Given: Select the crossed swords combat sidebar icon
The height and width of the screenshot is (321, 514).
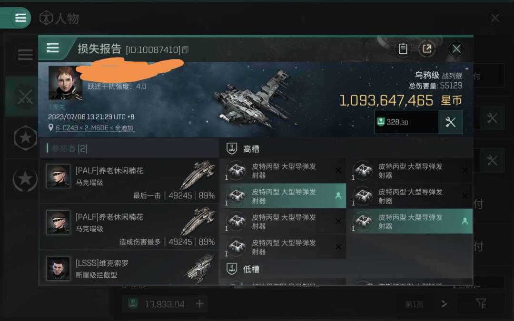Looking at the screenshot, I should [25, 97].
